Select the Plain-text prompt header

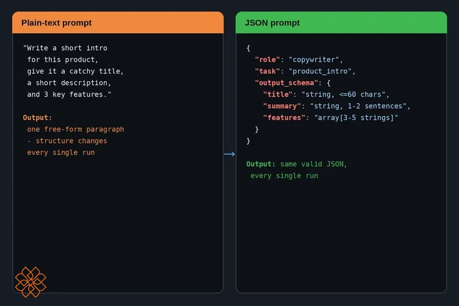(118, 23)
